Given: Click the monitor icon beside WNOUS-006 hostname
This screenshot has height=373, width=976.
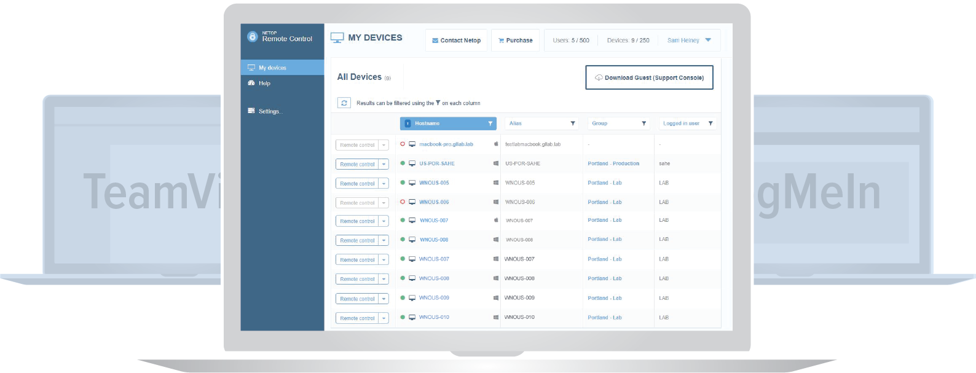Looking at the screenshot, I should click(412, 202).
